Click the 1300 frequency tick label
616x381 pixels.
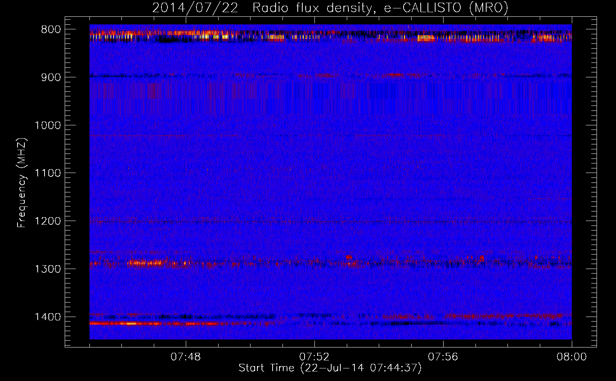(48, 269)
